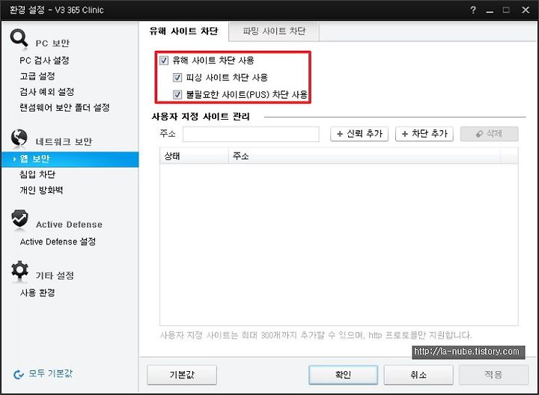Open 개인 방화벽 settings

(41, 190)
